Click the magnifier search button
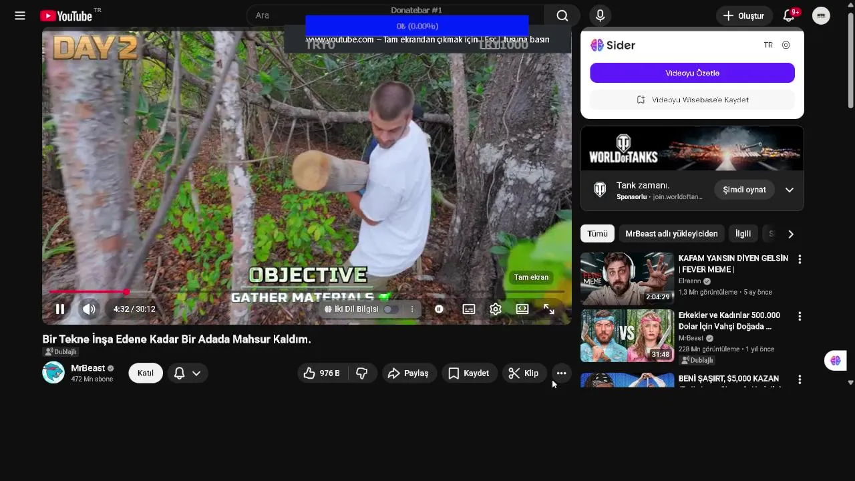855x481 pixels. pyautogui.click(x=562, y=15)
